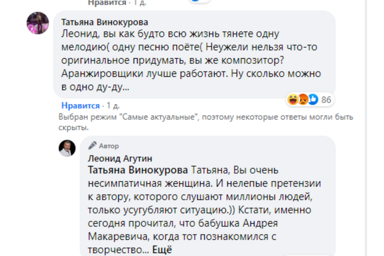
Task: Click the partially visible top Нравится link
Action: pos(107,3)
